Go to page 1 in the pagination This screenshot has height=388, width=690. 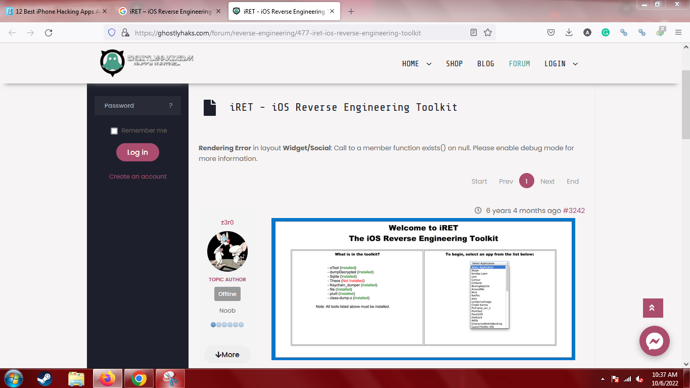coord(526,181)
